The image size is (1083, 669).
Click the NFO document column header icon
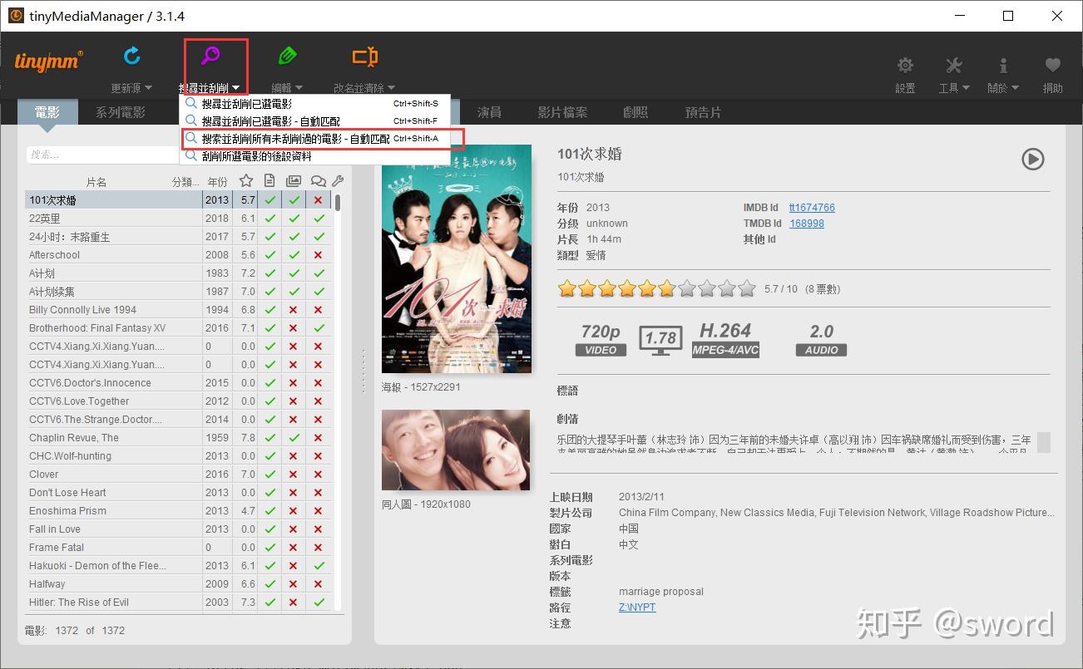[x=270, y=180]
